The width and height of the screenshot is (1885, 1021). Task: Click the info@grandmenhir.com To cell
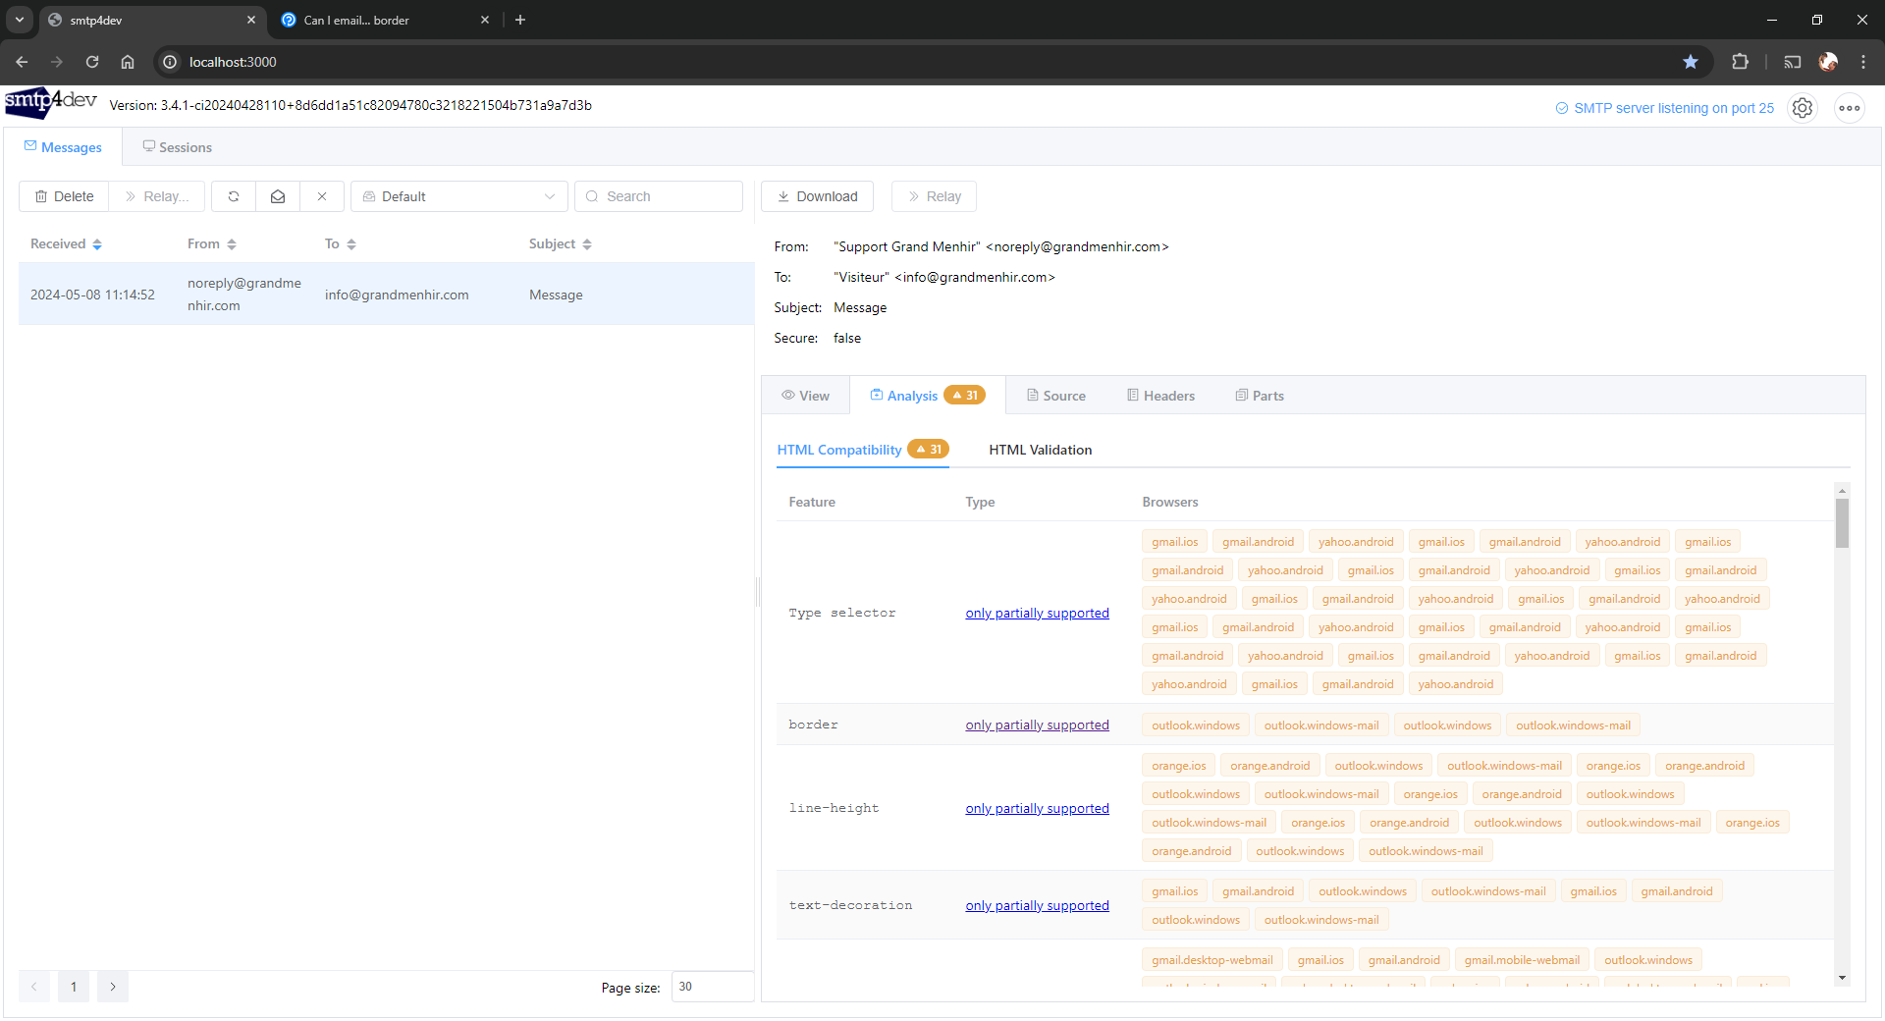click(x=397, y=295)
